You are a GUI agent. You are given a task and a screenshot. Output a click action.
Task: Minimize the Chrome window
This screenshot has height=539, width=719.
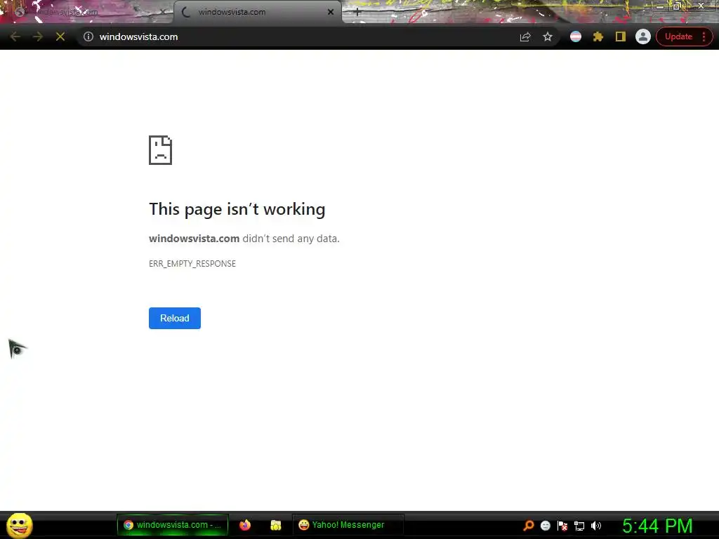tap(660, 6)
